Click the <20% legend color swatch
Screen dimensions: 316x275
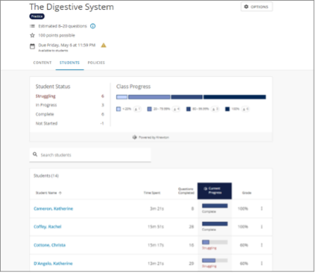click(x=118, y=109)
